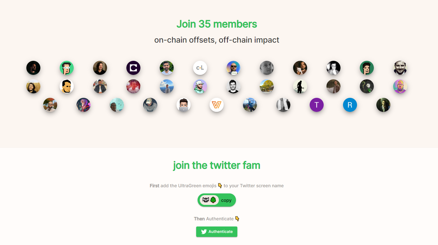Select the pixel-art avatar with white glasses

(x=67, y=68)
